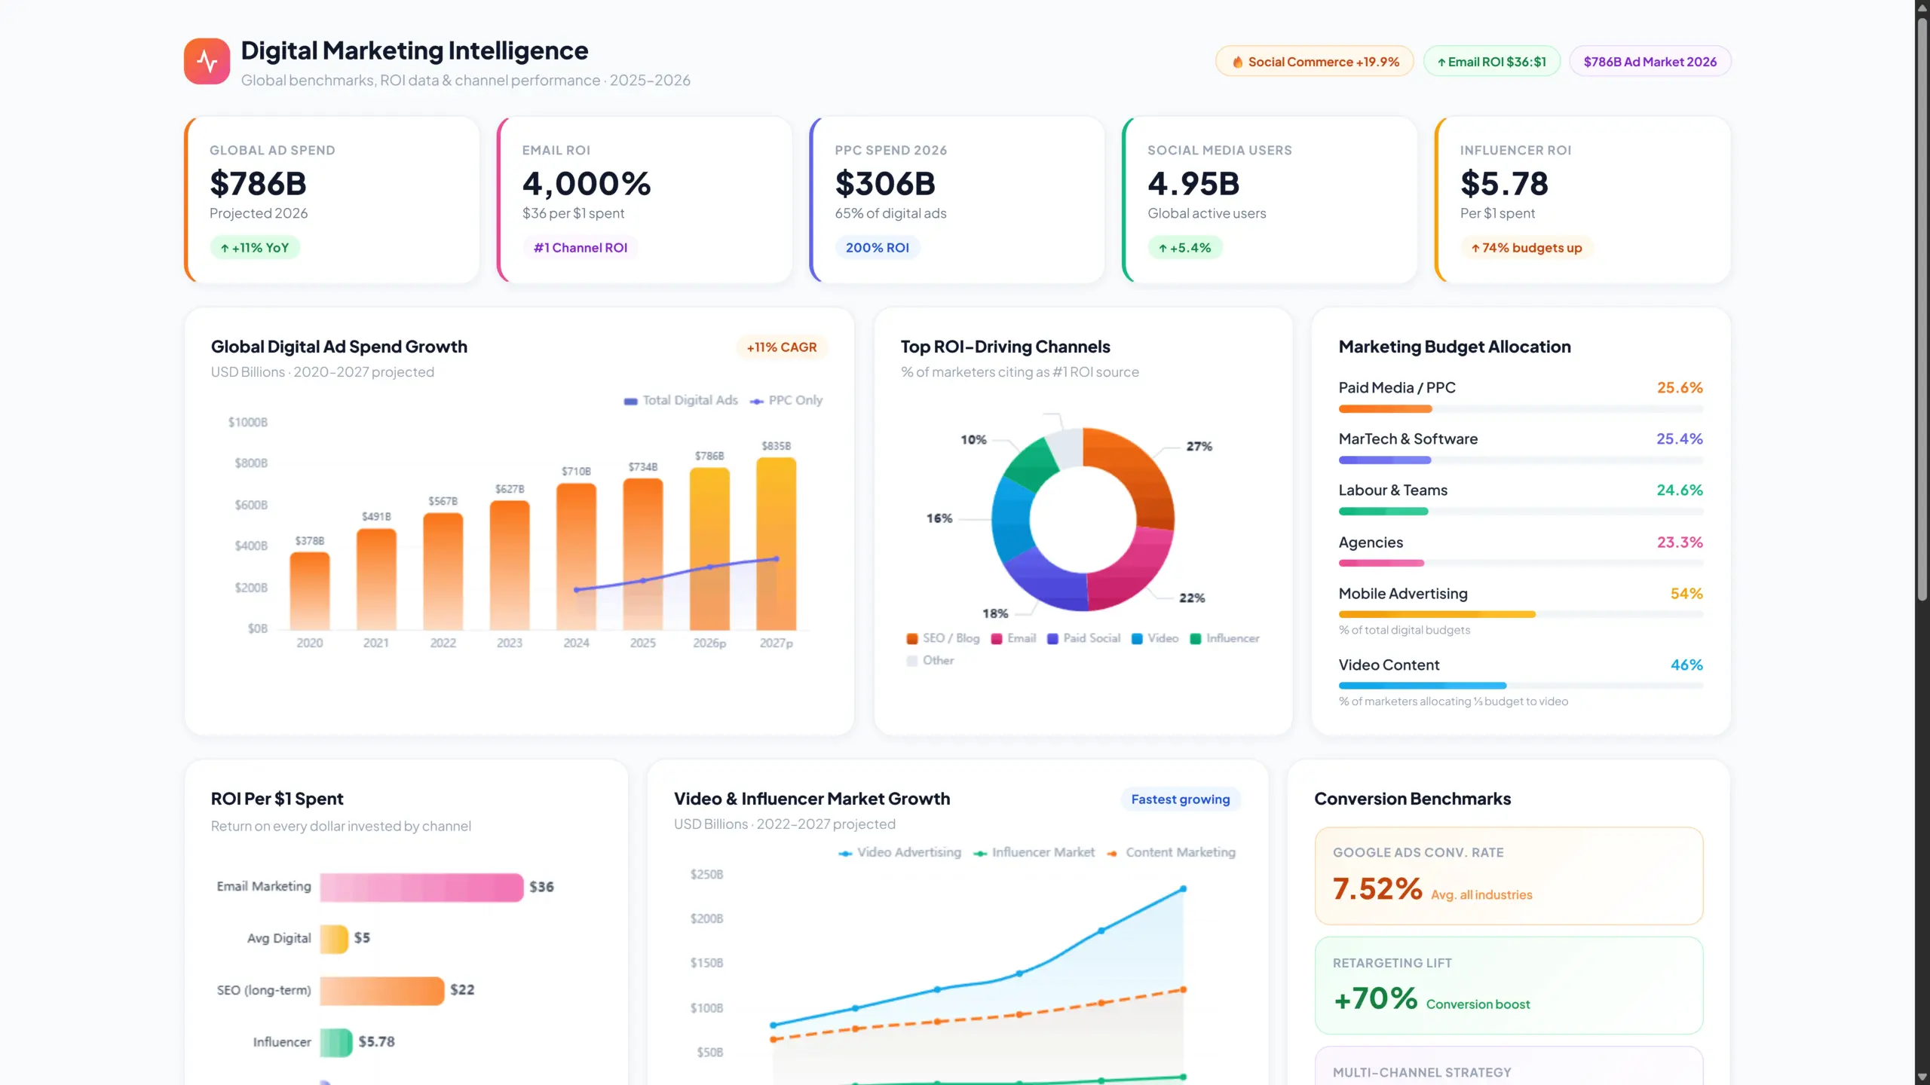
Task: Click the Social Media Users 4.95B card
Action: click(1270, 200)
